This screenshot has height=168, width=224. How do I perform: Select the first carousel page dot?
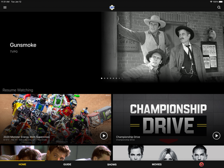[101, 78]
